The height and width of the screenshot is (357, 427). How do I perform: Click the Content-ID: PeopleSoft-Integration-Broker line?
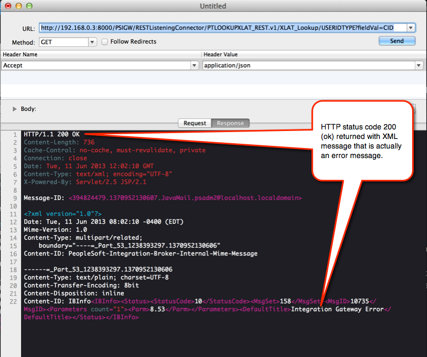tap(141, 254)
